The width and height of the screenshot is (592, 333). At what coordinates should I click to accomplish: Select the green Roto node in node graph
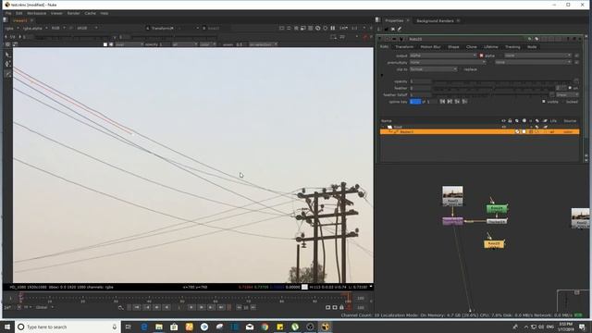pos(497,208)
